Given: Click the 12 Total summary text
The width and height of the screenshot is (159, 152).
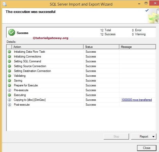Looking at the screenshot, I should [106, 30].
